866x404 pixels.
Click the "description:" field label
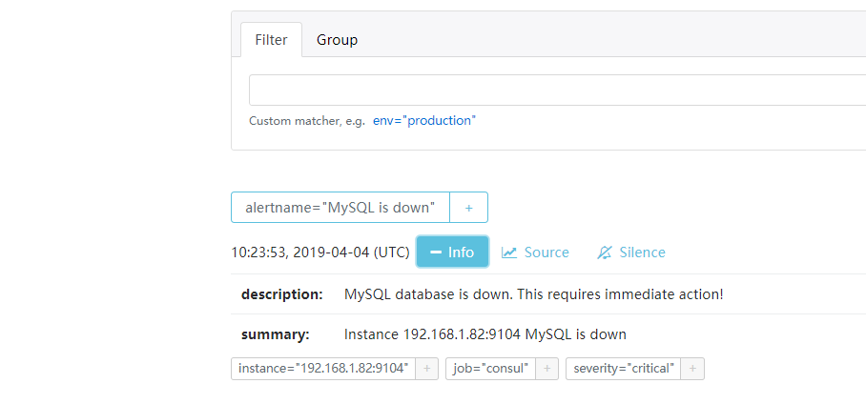click(x=281, y=294)
